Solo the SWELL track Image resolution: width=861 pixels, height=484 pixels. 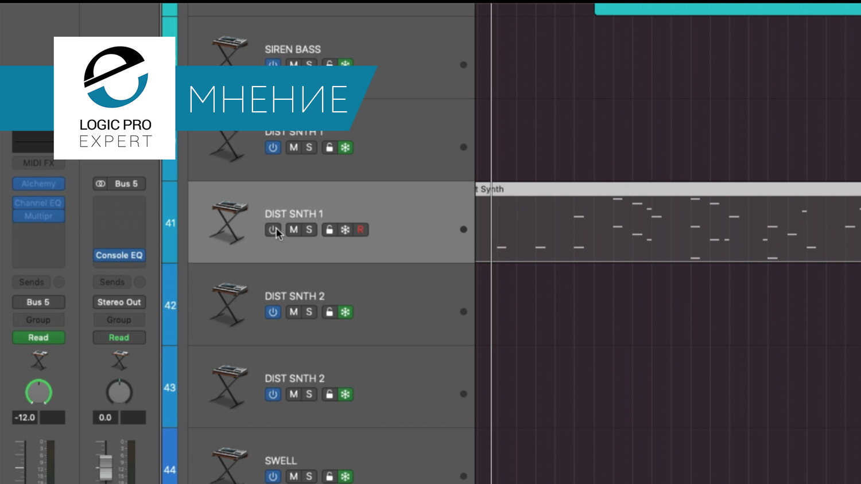click(x=309, y=477)
